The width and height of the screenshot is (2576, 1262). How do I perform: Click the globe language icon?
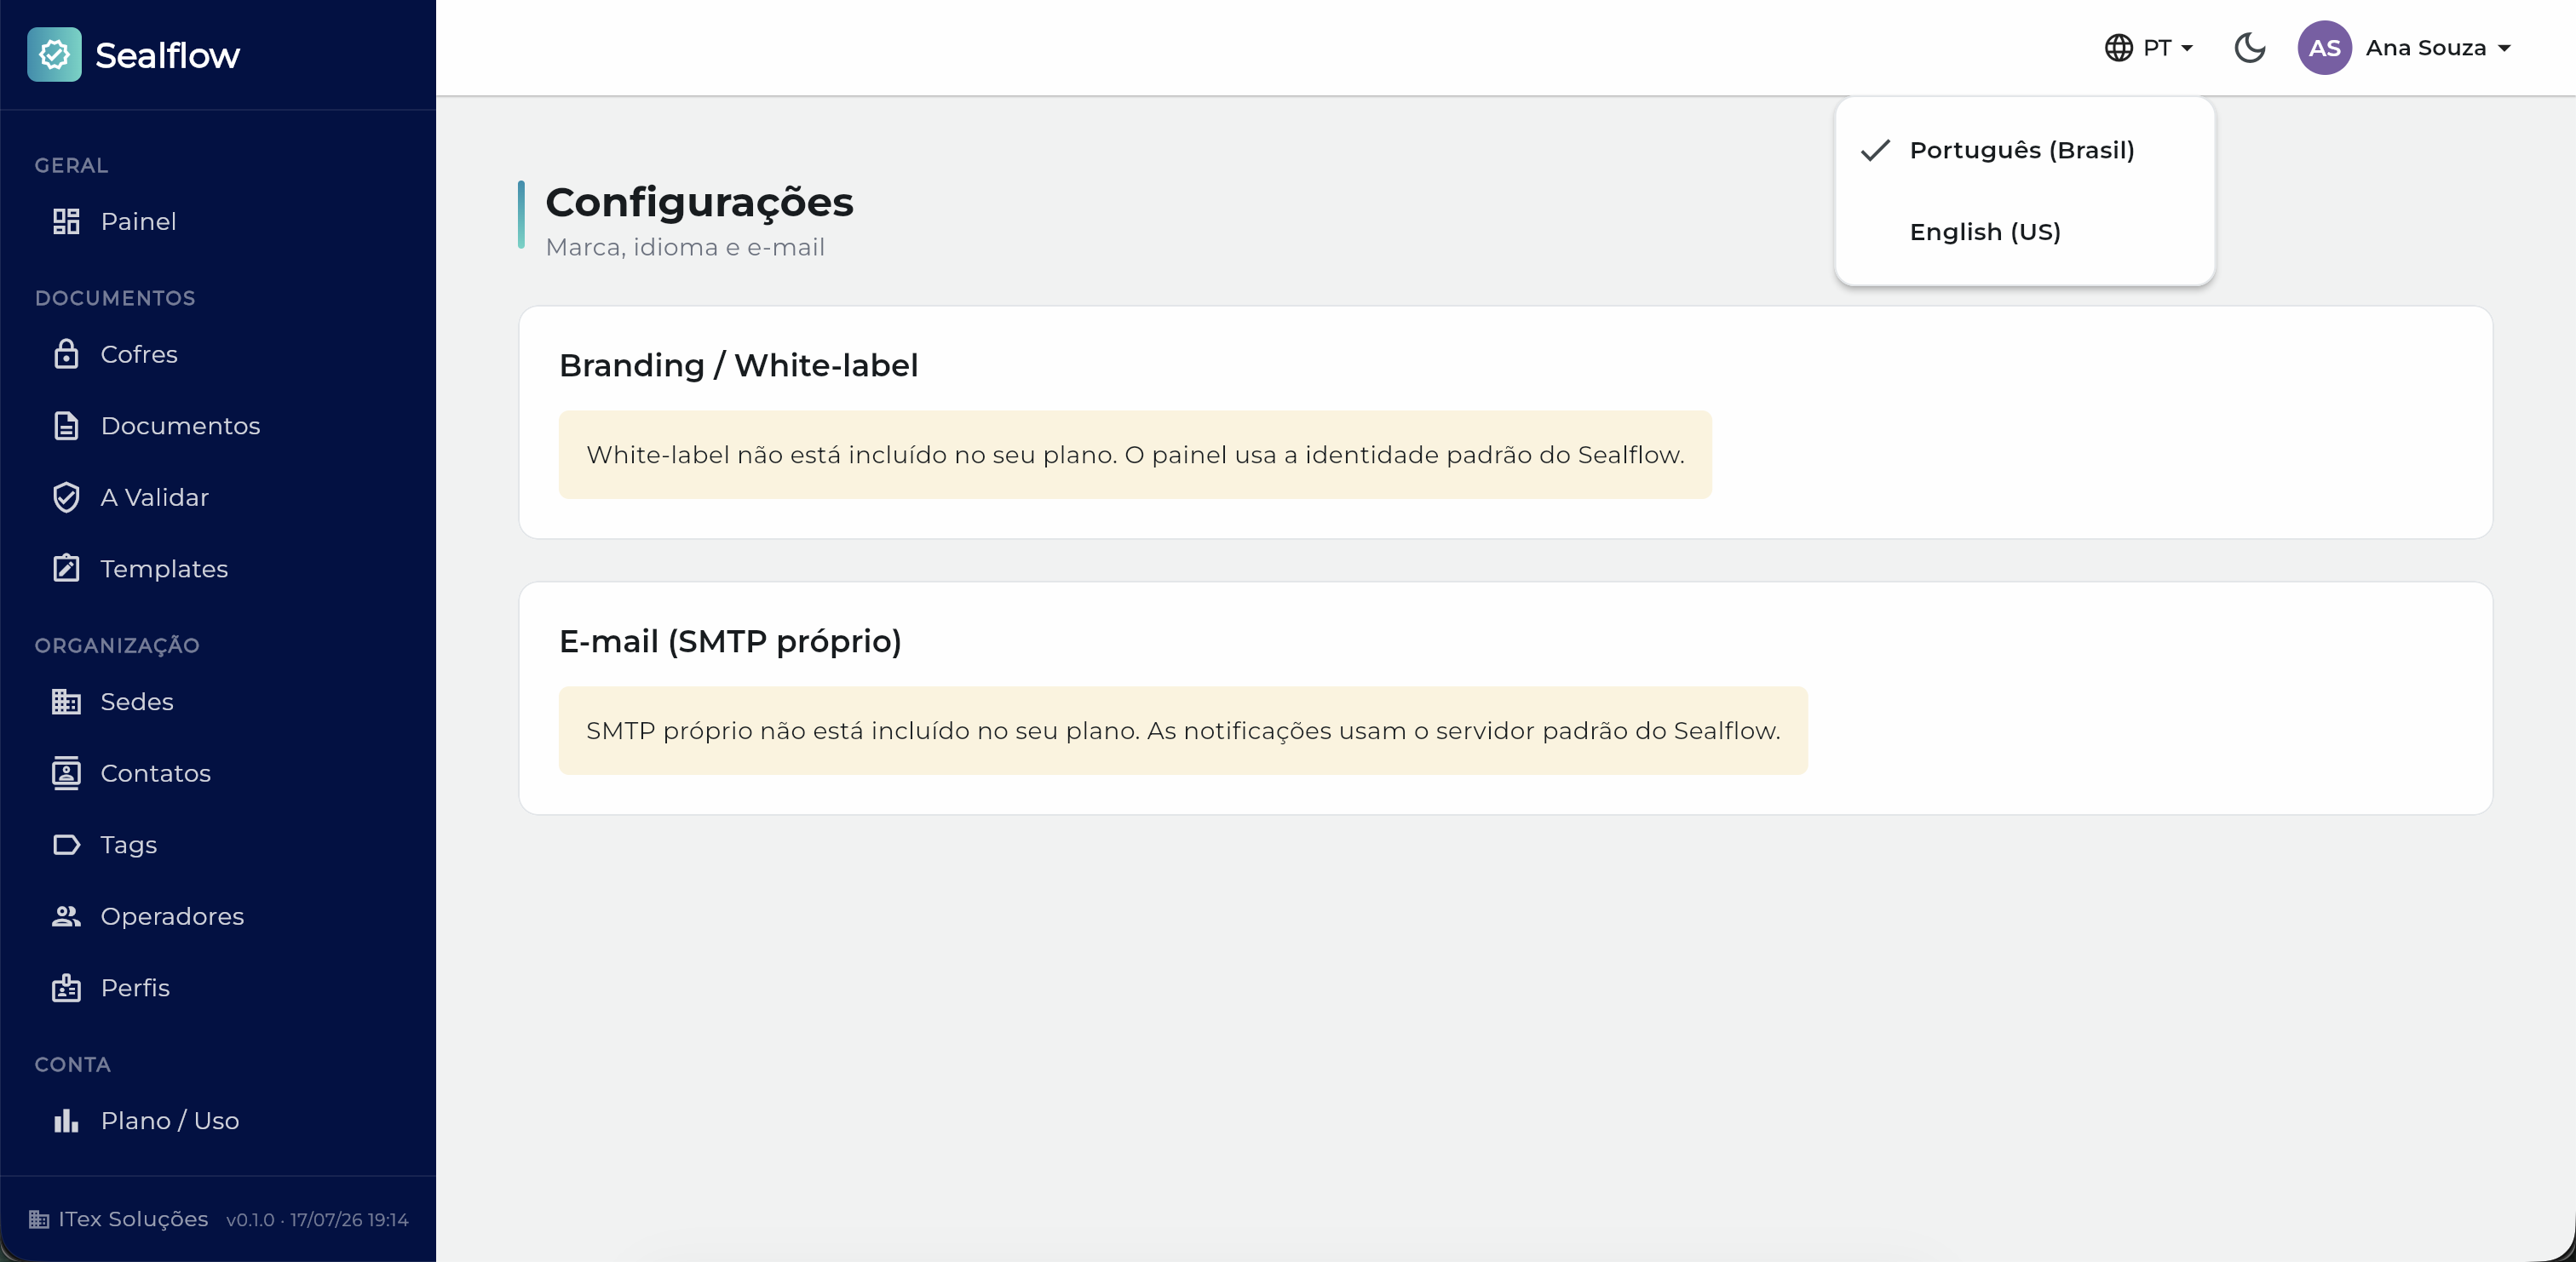pyautogui.click(x=2118, y=47)
